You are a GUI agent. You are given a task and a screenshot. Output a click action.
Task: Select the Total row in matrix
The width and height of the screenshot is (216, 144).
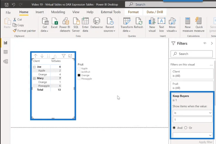(x=47, y=90)
